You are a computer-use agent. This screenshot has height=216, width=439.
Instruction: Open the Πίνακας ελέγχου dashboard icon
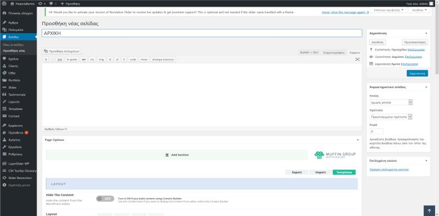coord(4,13)
